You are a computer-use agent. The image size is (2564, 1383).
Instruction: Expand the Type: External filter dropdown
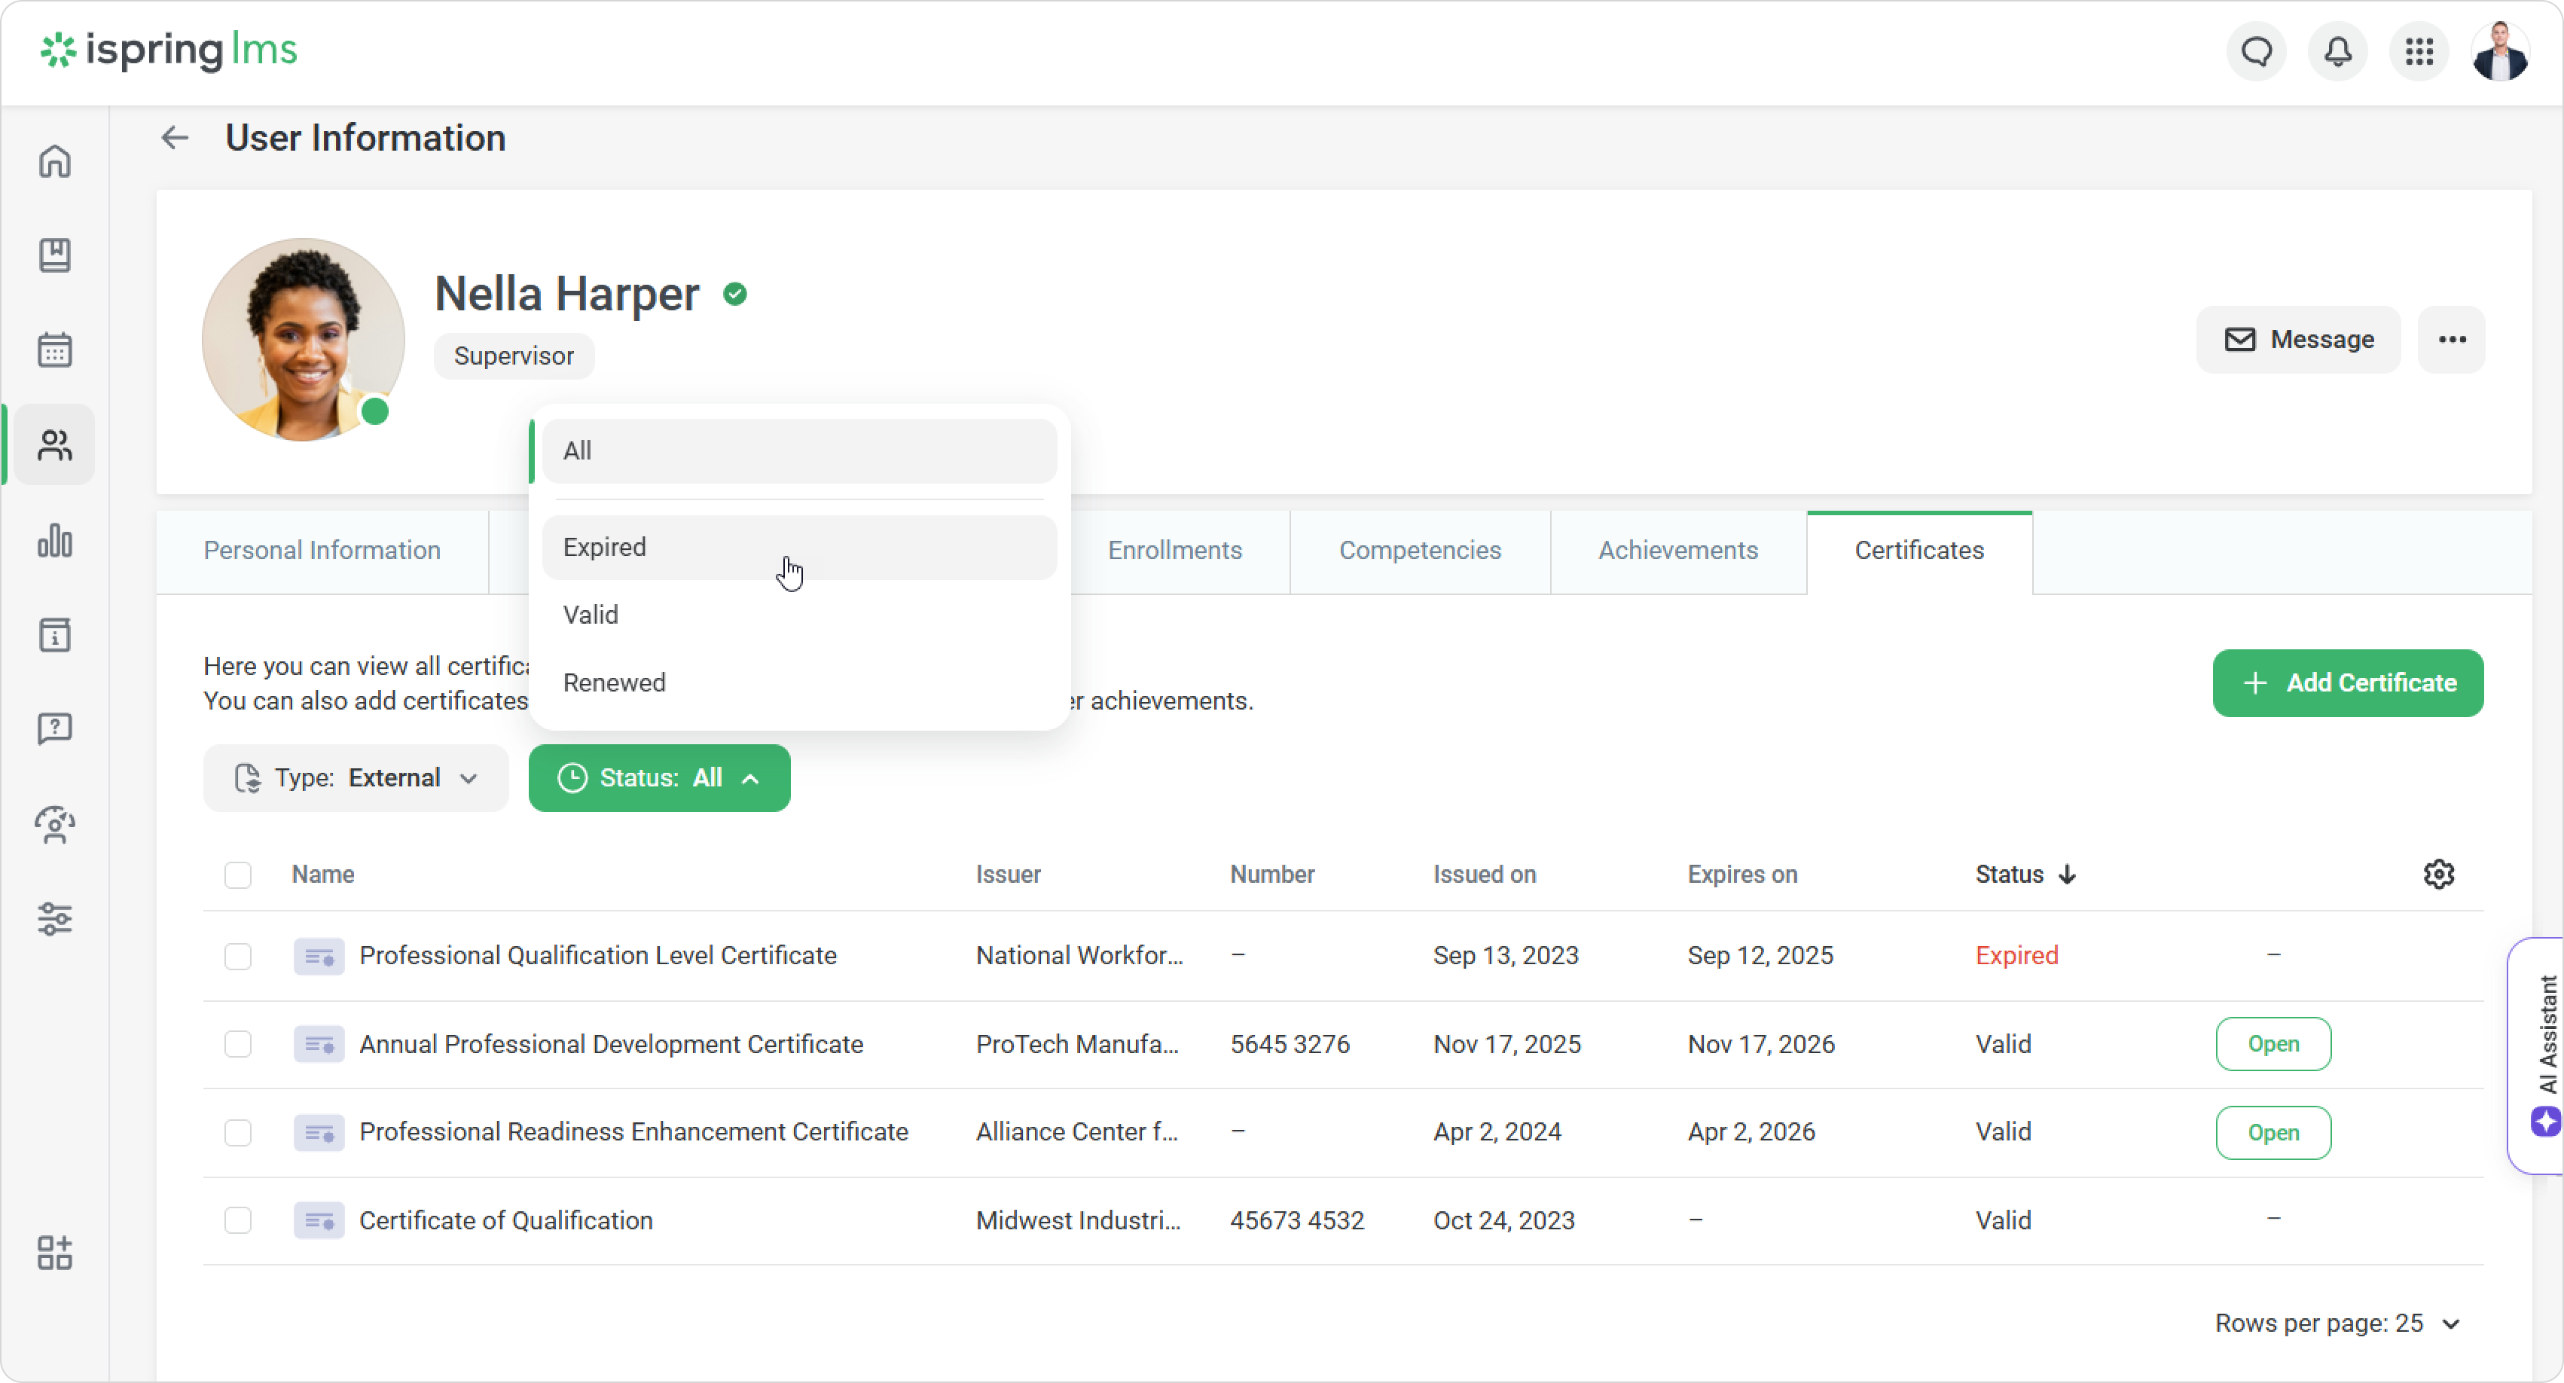tap(356, 777)
